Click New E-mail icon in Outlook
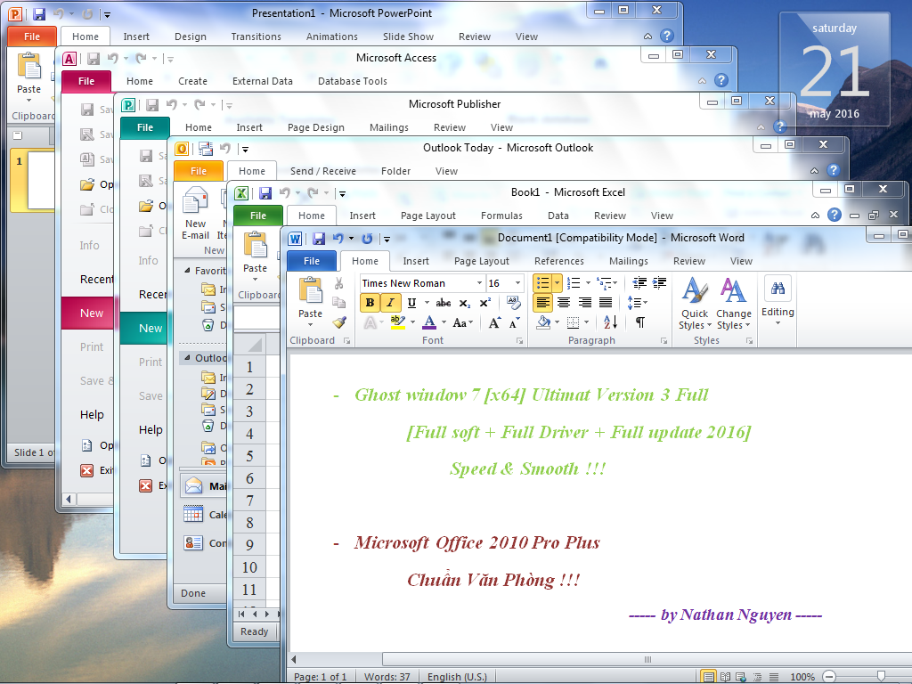 coord(195,213)
